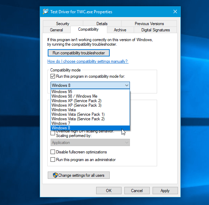The width and height of the screenshot is (209, 205).
Task: Uncheck Run this program in compatibility mode
Action: pyautogui.click(x=53, y=76)
